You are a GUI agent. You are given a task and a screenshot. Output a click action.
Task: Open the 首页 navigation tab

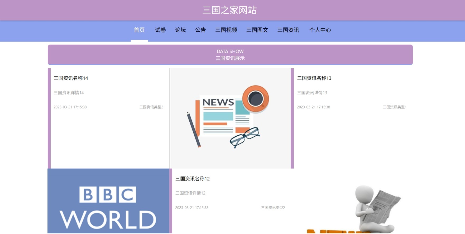coord(139,30)
